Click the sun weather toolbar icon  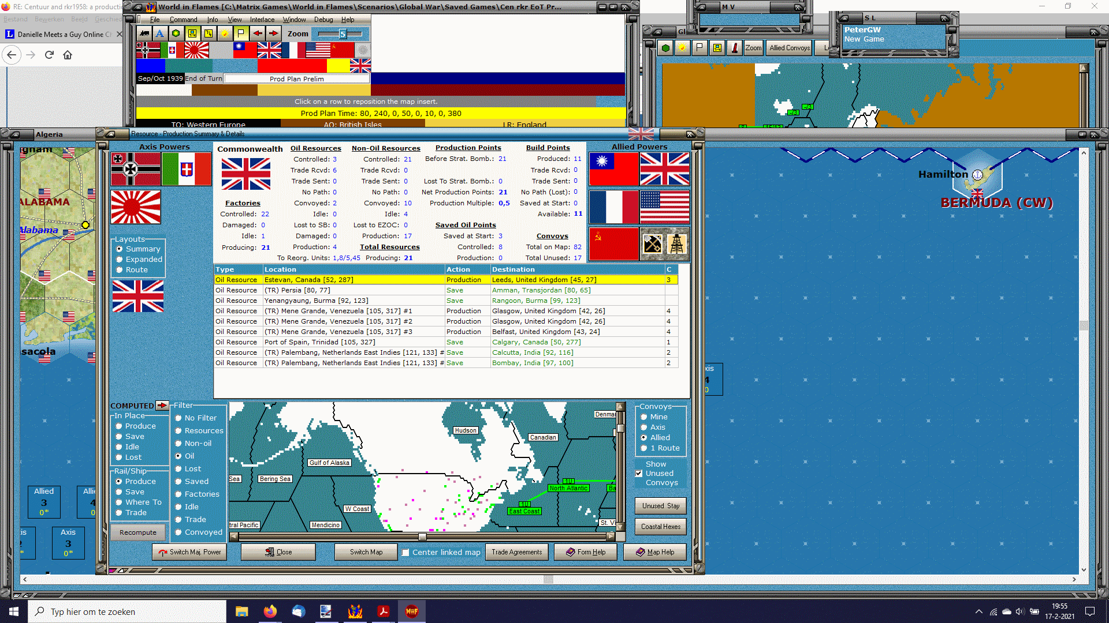point(225,33)
